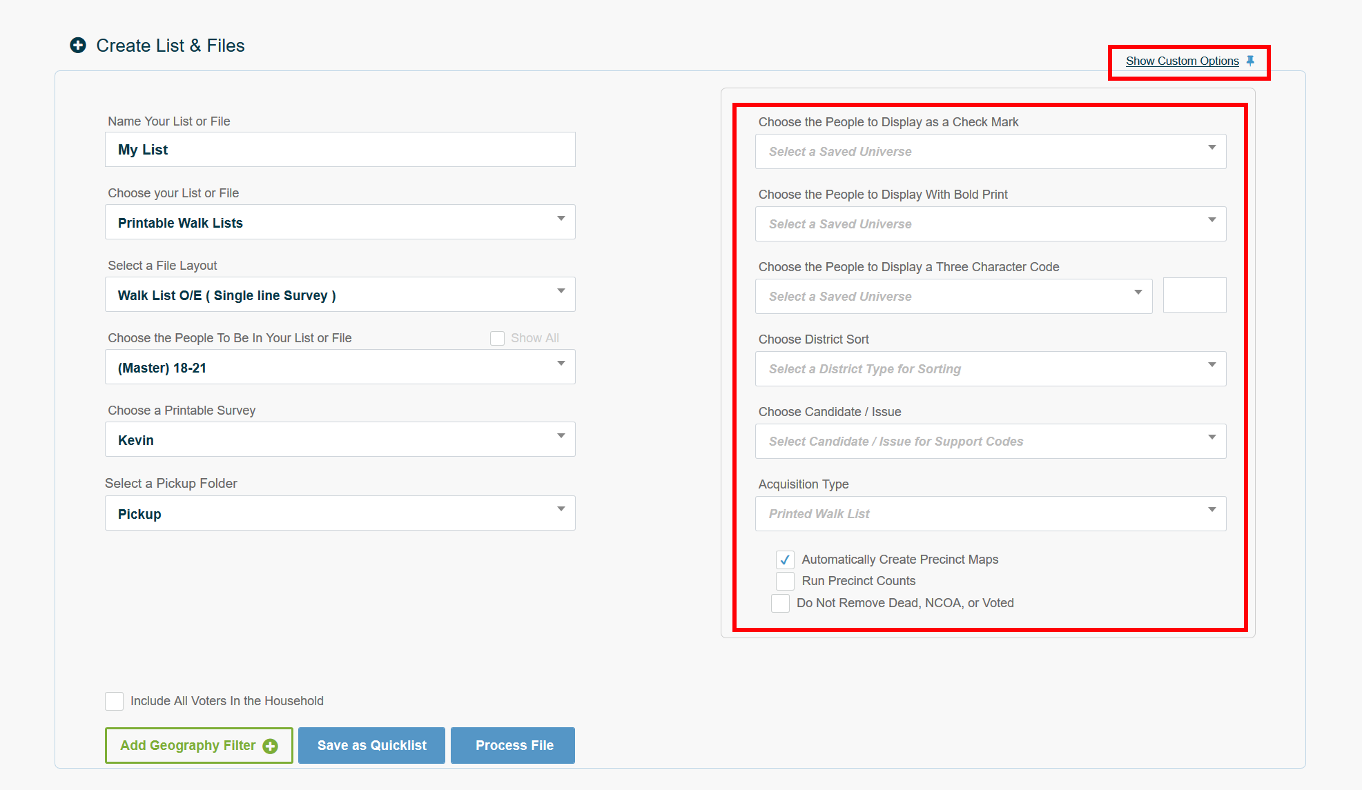This screenshot has width=1362, height=790.
Task: Click the Show Custom Options link
Action: pos(1181,61)
